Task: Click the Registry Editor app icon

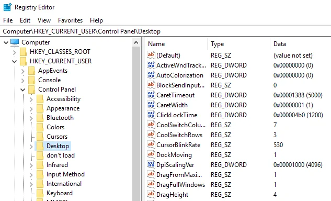Action: click(x=7, y=7)
